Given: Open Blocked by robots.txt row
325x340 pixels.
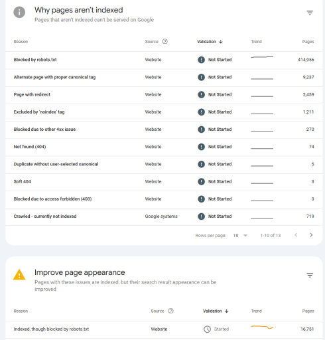Looking at the screenshot, I should coord(164,60).
